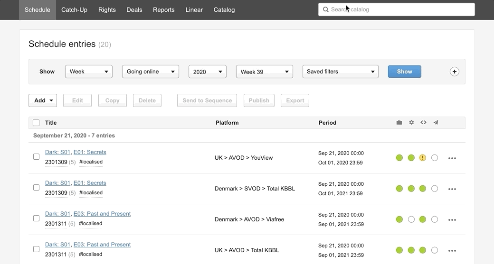Switch to the Catch-Up tab

coord(74,9)
